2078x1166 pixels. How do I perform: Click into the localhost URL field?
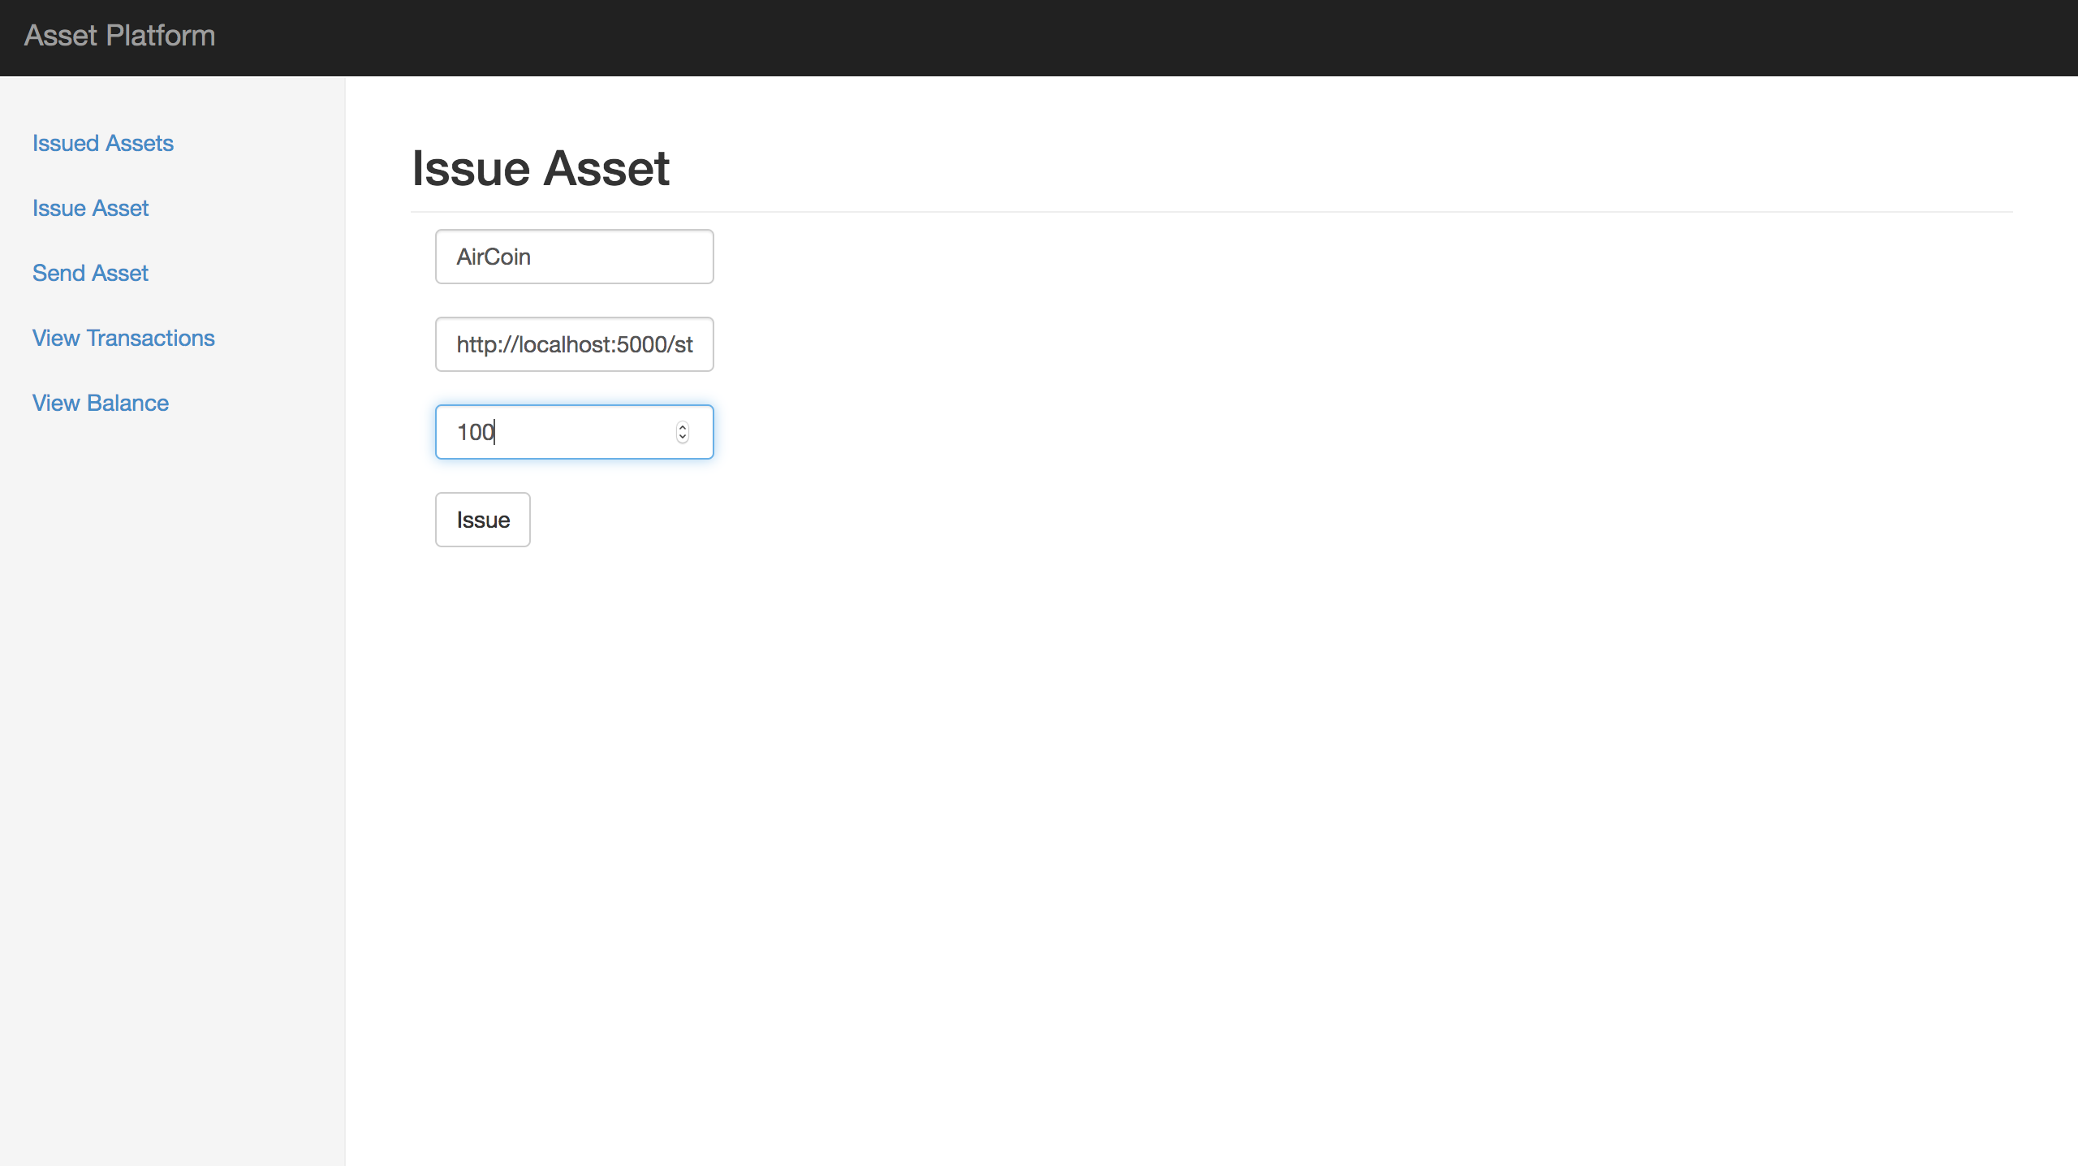(575, 344)
